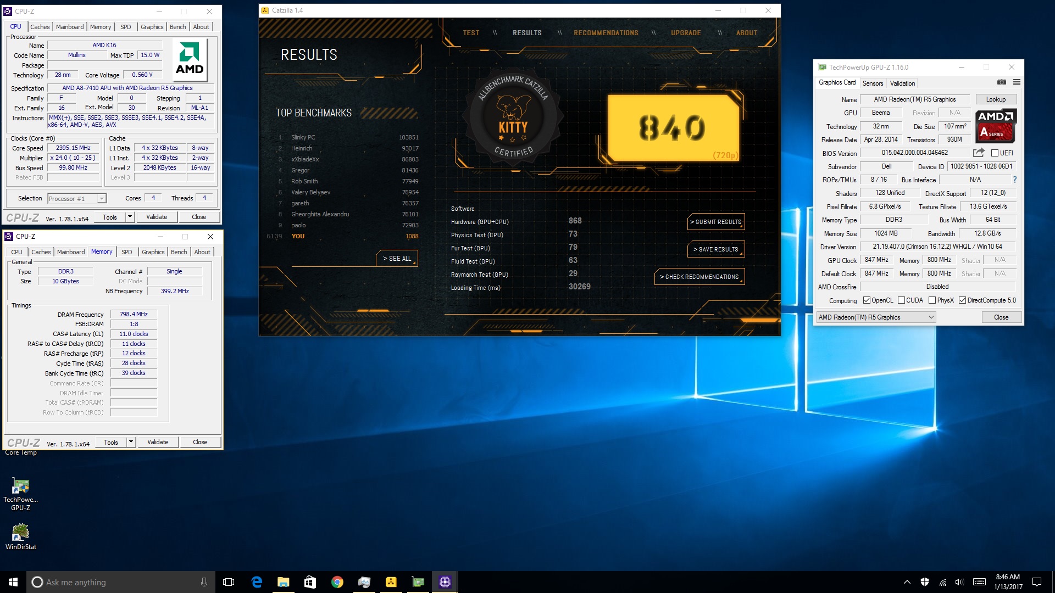Click the Submit Results button
Viewport: 1055px width, 593px height.
click(716, 222)
